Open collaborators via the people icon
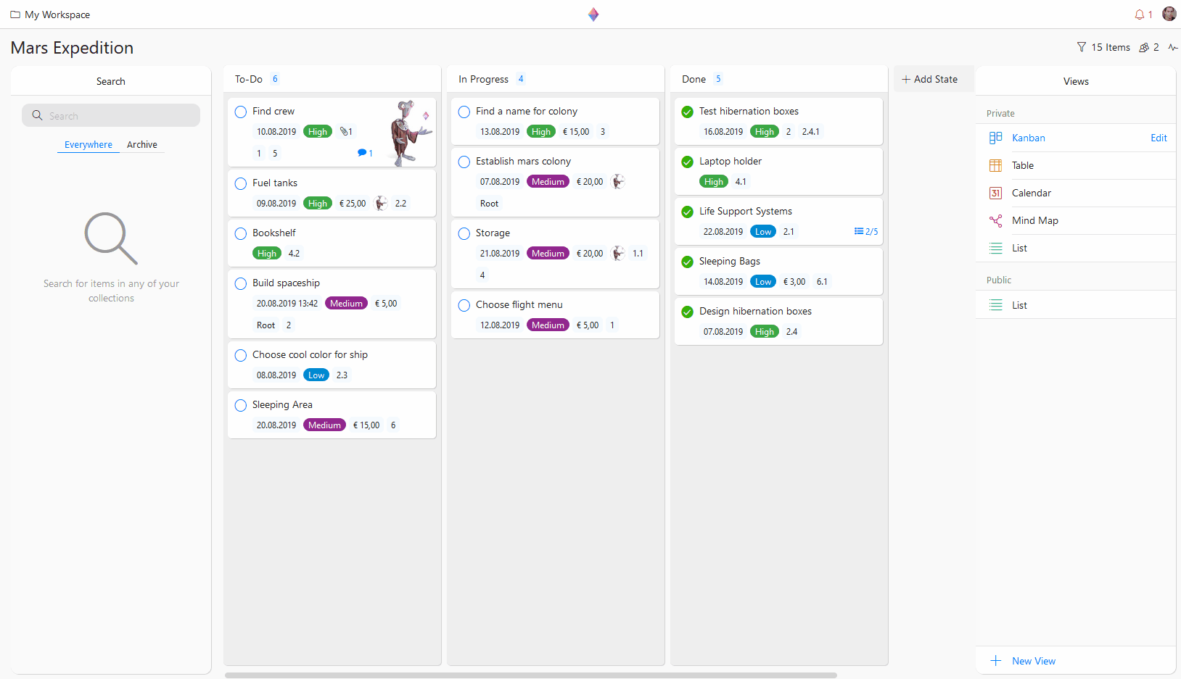This screenshot has height=679, width=1181. point(1143,46)
